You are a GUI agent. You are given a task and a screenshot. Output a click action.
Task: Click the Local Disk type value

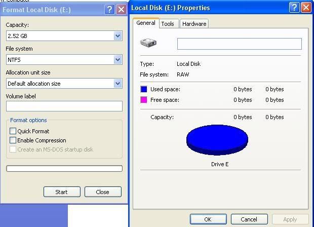188,64
